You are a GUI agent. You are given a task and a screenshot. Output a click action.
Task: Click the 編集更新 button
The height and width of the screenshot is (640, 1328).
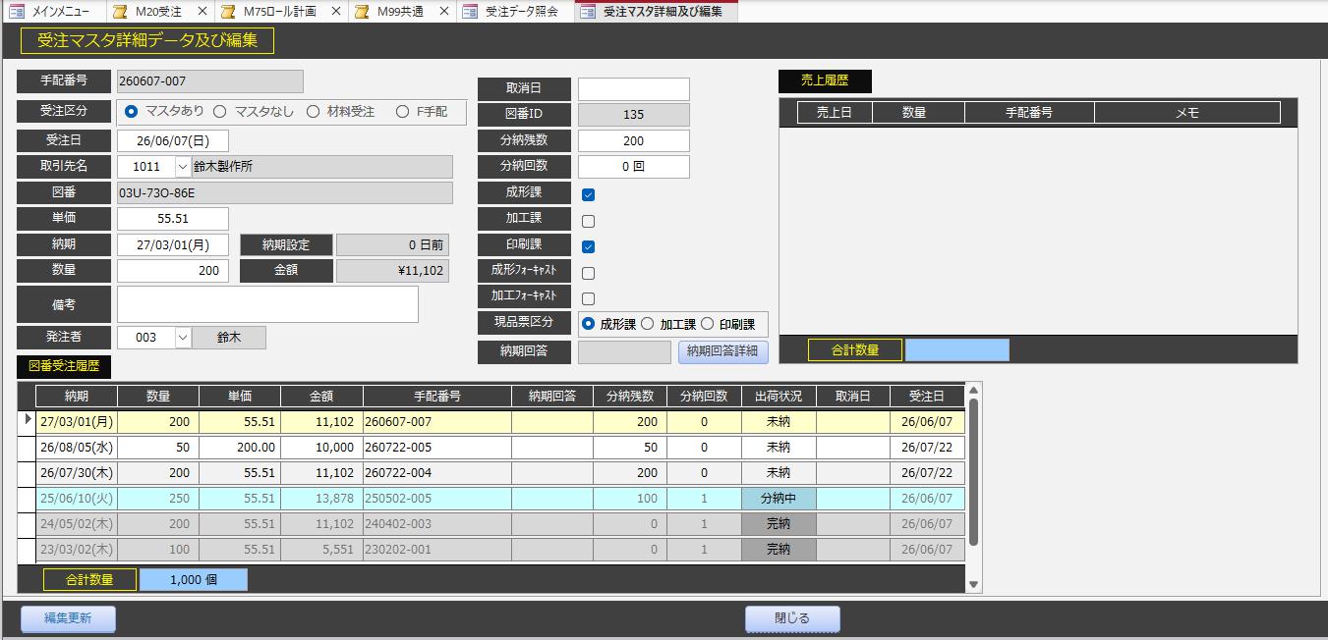click(68, 618)
